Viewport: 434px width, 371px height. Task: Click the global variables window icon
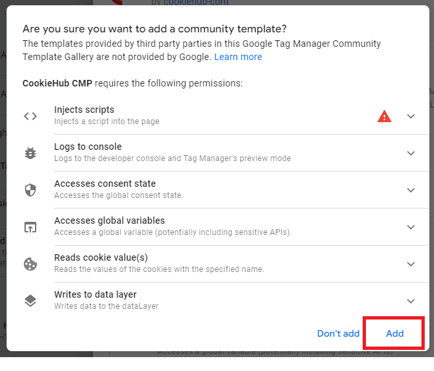click(30, 227)
